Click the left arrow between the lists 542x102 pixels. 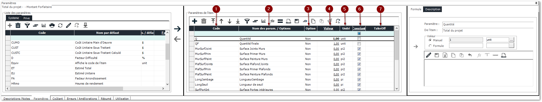point(177,39)
